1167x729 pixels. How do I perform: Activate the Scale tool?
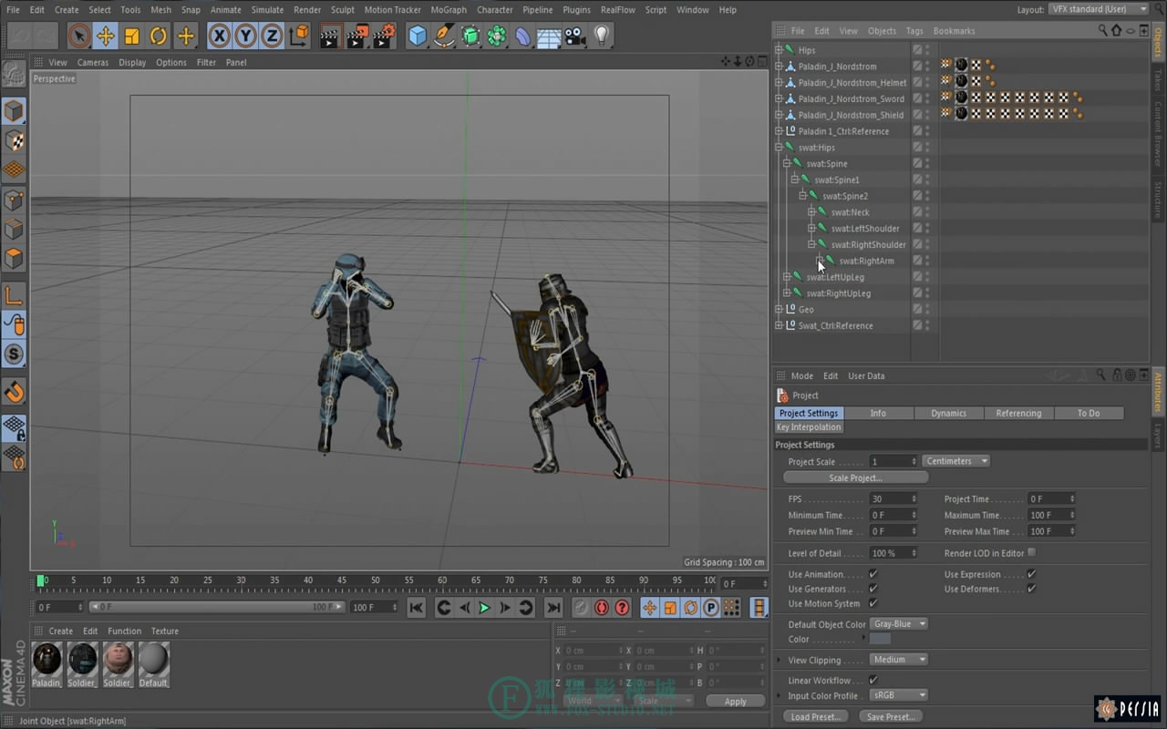point(132,36)
